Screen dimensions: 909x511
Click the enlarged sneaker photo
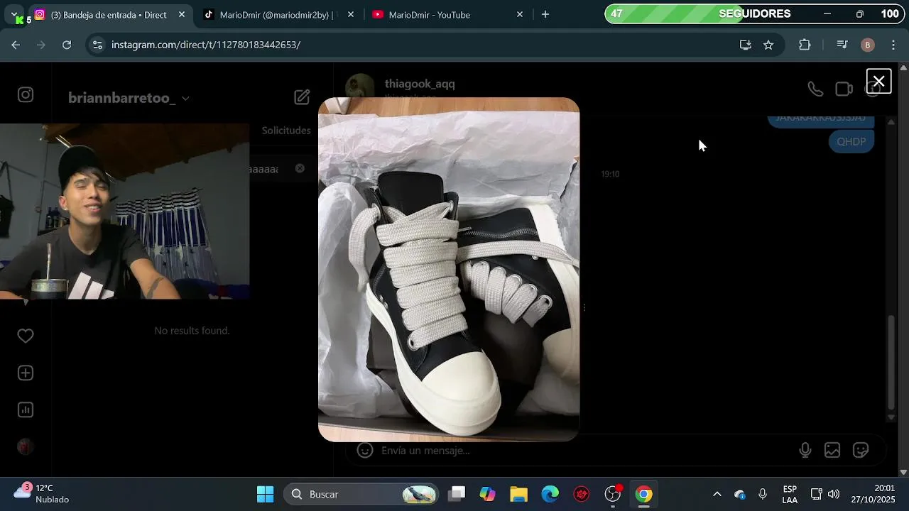click(449, 270)
